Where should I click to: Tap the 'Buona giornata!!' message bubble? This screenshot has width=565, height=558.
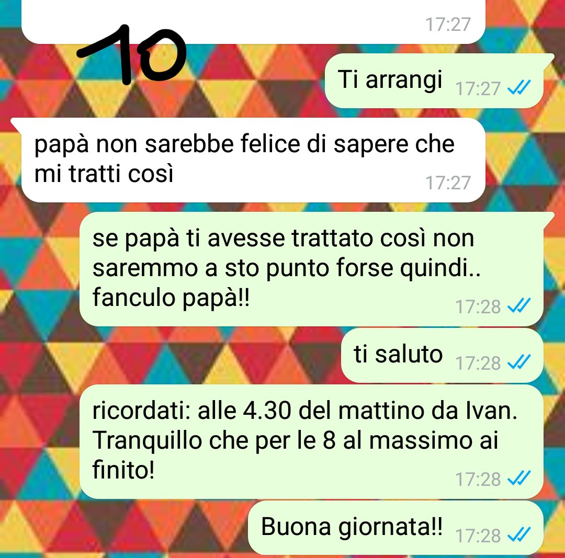pyautogui.click(x=396, y=527)
